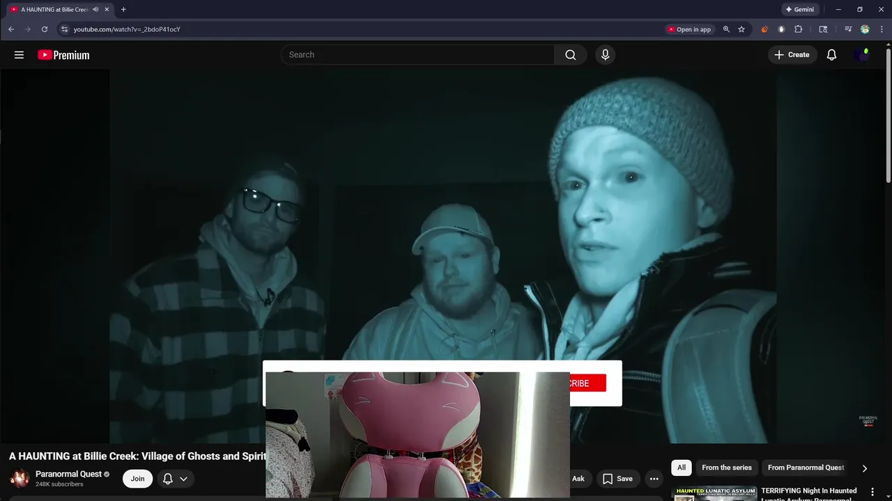The height and width of the screenshot is (501, 892).
Task: Click Open in app chip
Action: click(x=689, y=29)
